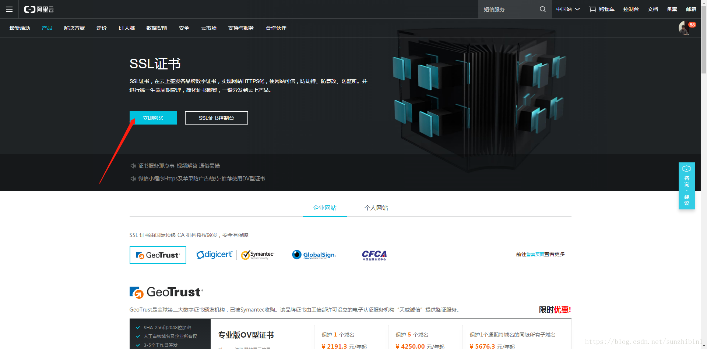Open the 支持与服务 menu item
707x349 pixels.
241,28
